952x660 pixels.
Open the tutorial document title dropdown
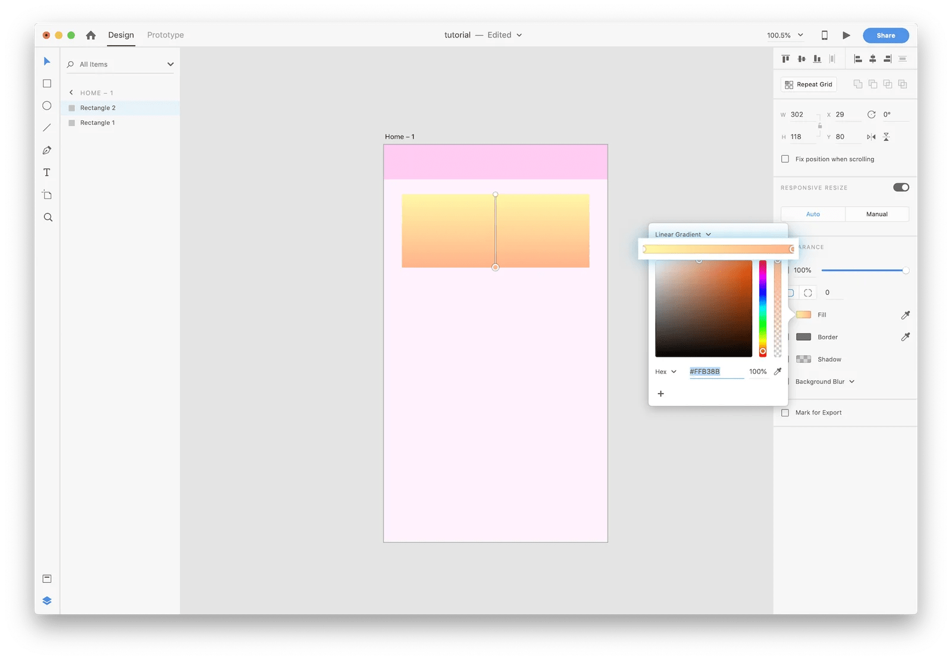(483, 35)
